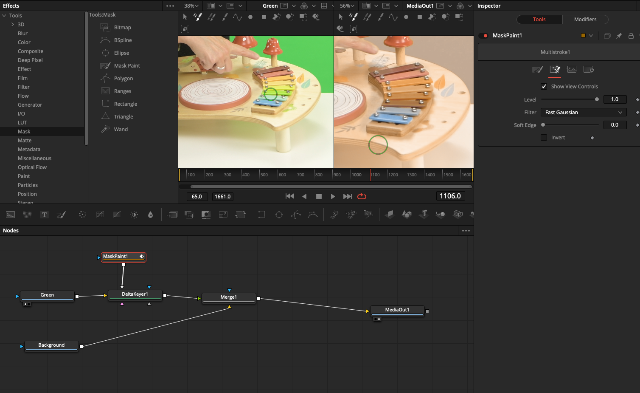Switch to Modifiers tab in Inspector
This screenshot has height=393, width=640.
[585, 20]
